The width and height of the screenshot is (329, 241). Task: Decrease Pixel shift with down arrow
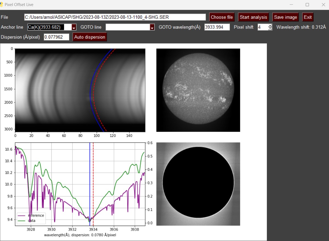tap(270, 29)
